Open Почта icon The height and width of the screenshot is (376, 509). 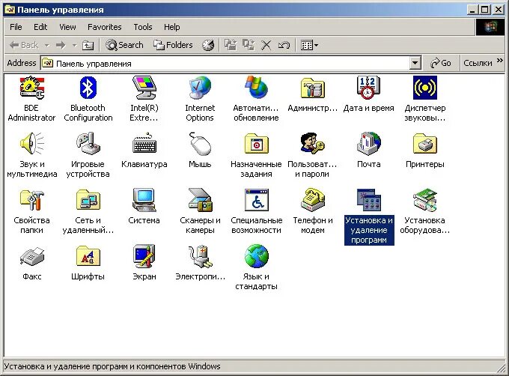click(368, 144)
